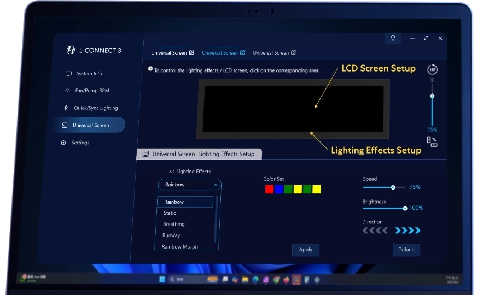
Task: Select Breathing from effects list
Action: 174,224
